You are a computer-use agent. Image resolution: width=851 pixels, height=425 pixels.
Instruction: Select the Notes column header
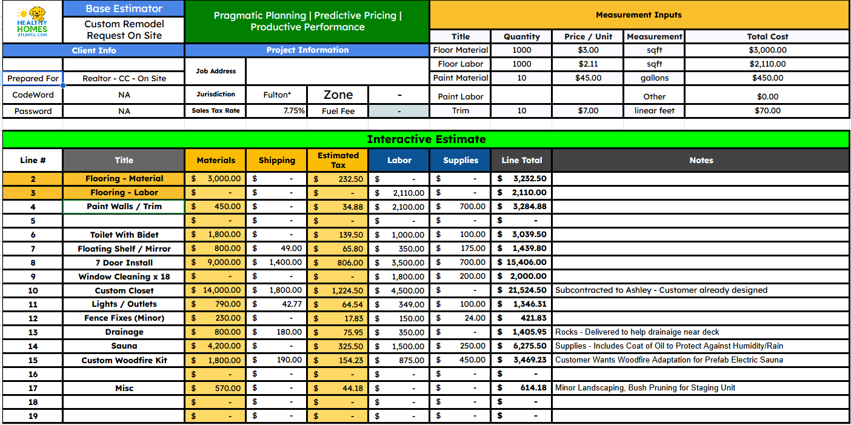pyautogui.click(x=701, y=160)
